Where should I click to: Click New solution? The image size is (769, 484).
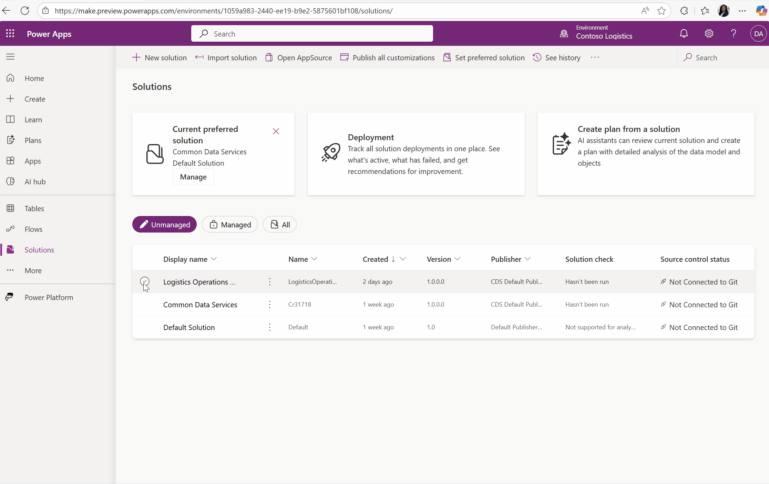[159, 58]
